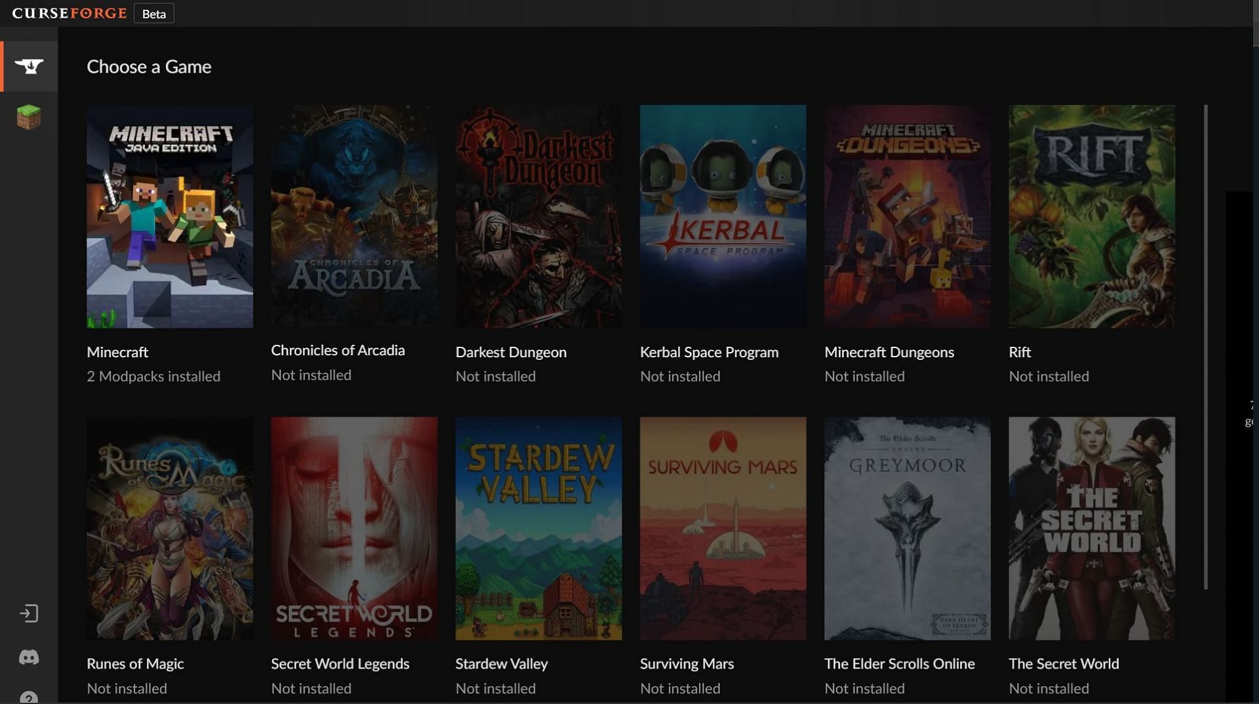
Task: Open the Rift cover art
Action: pyautogui.click(x=1092, y=216)
